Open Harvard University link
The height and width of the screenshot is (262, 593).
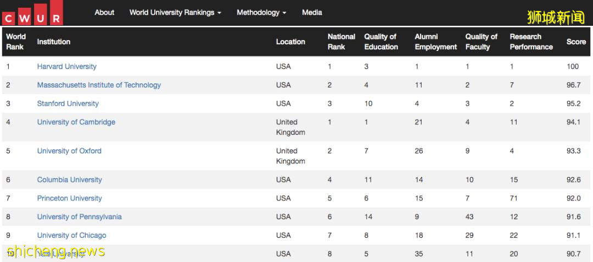pyautogui.click(x=66, y=66)
